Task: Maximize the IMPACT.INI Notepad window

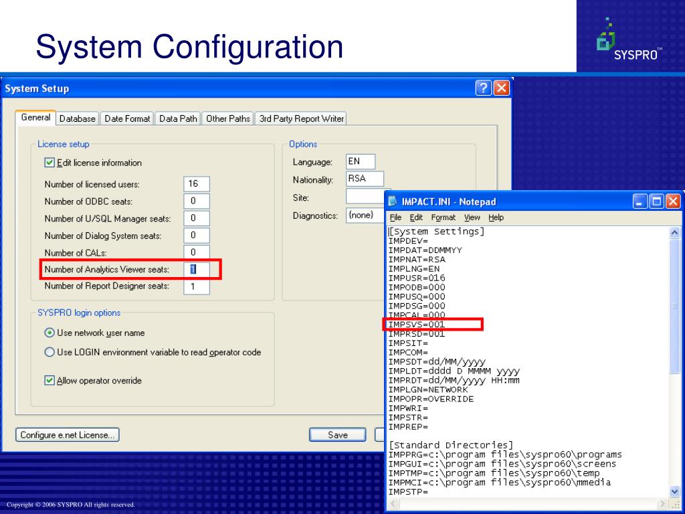Action: click(x=657, y=201)
